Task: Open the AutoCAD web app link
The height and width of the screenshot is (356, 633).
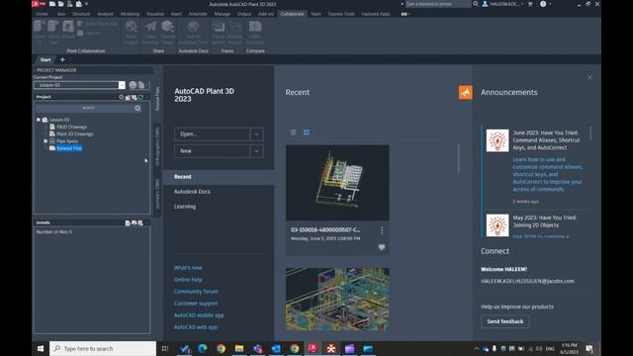Action: (x=196, y=327)
